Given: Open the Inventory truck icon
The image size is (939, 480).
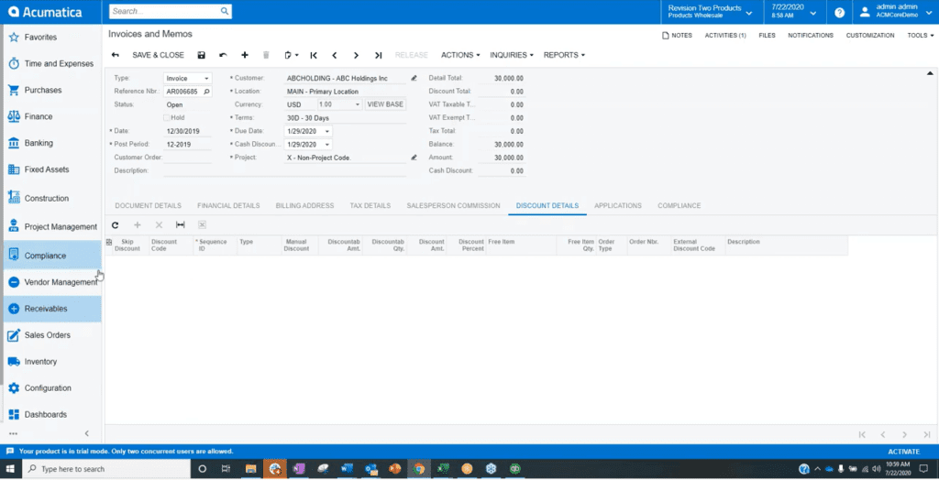Looking at the screenshot, I should coord(14,362).
